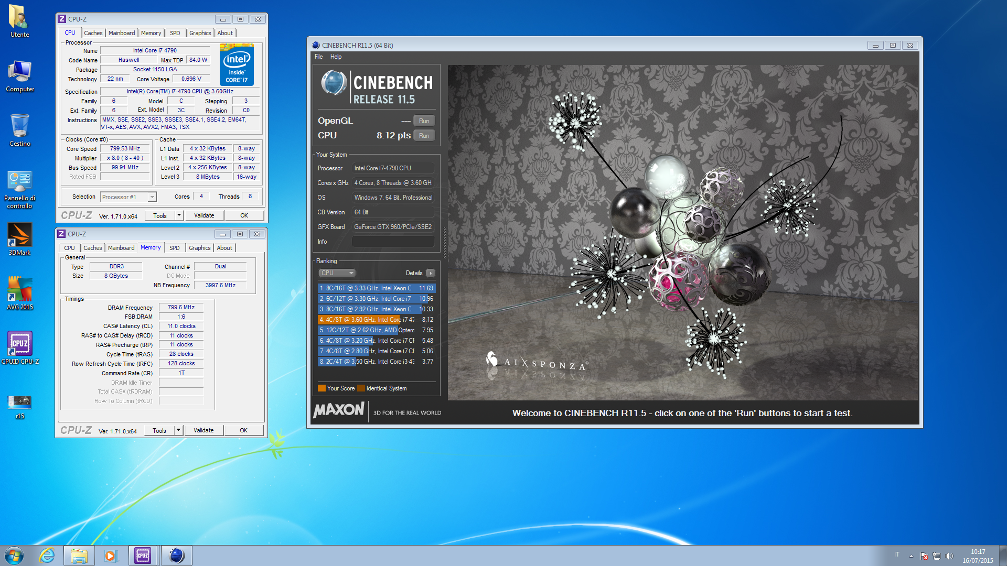The image size is (1007, 566).
Task: Open the About tab in lower CPU-Z
Action: point(224,248)
